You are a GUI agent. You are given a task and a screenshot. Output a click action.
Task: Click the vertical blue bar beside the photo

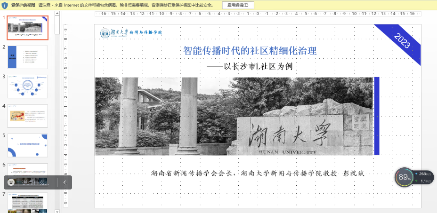376,116
